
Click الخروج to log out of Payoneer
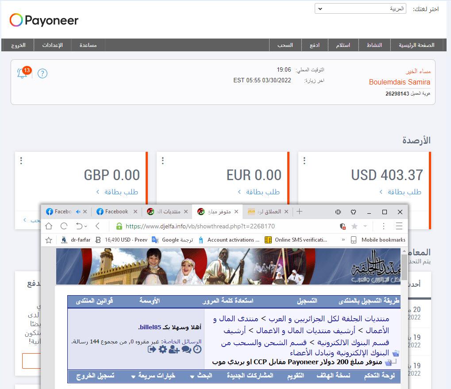point(18,45)
